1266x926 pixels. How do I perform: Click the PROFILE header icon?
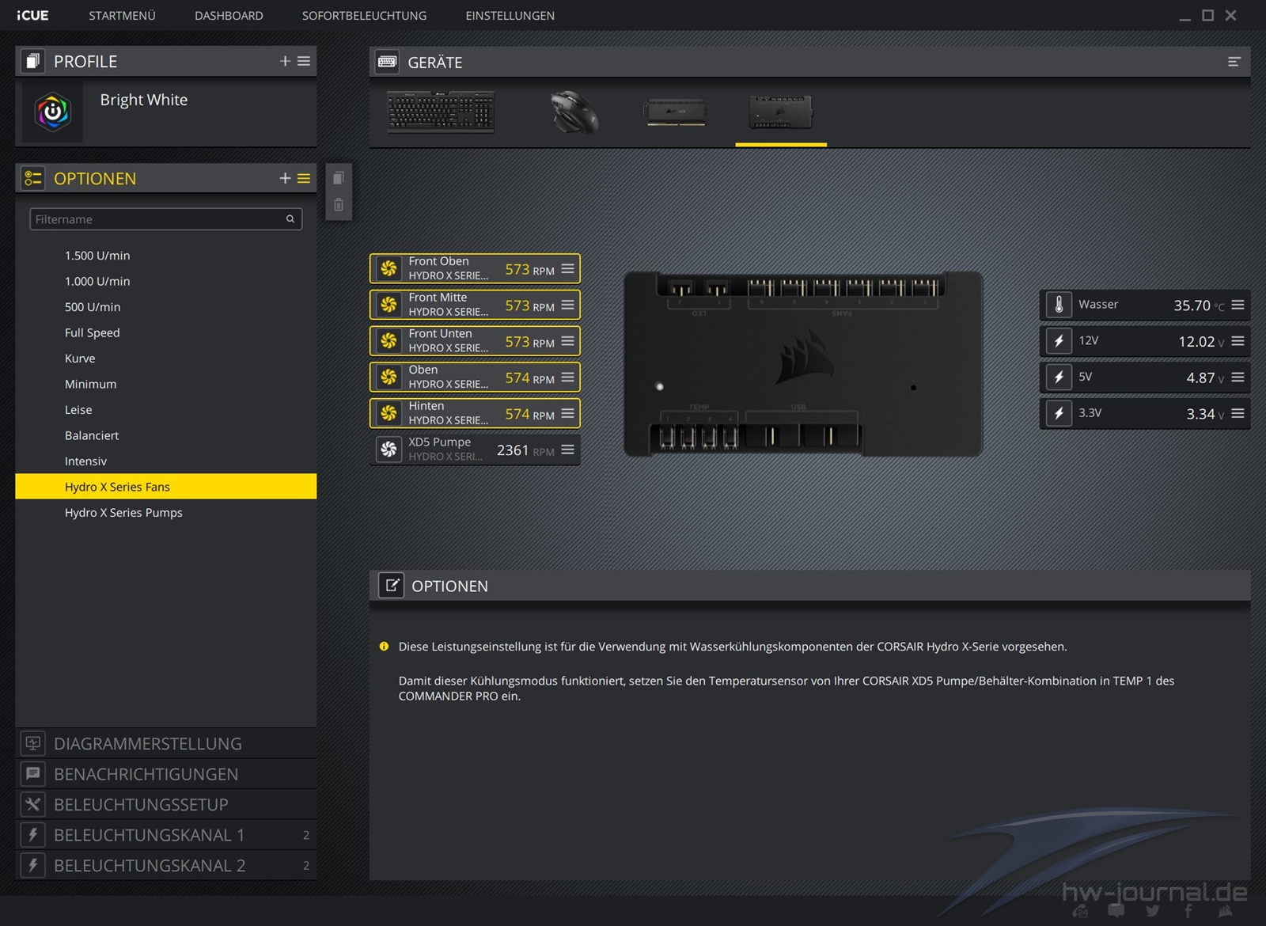[32, 61]
